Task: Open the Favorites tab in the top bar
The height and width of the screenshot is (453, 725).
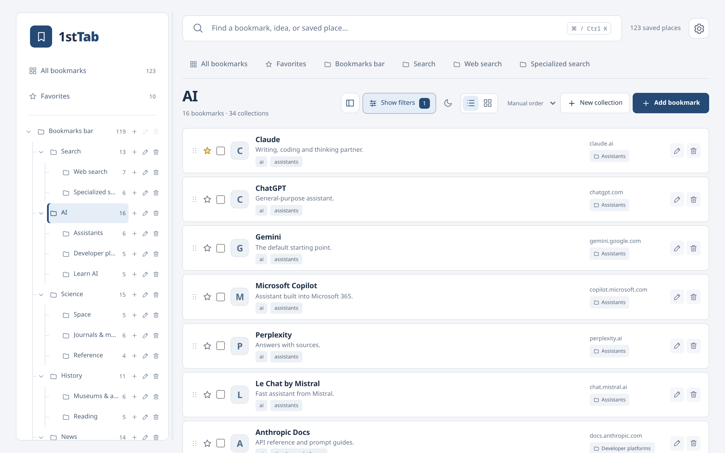Action: point(285,64)
